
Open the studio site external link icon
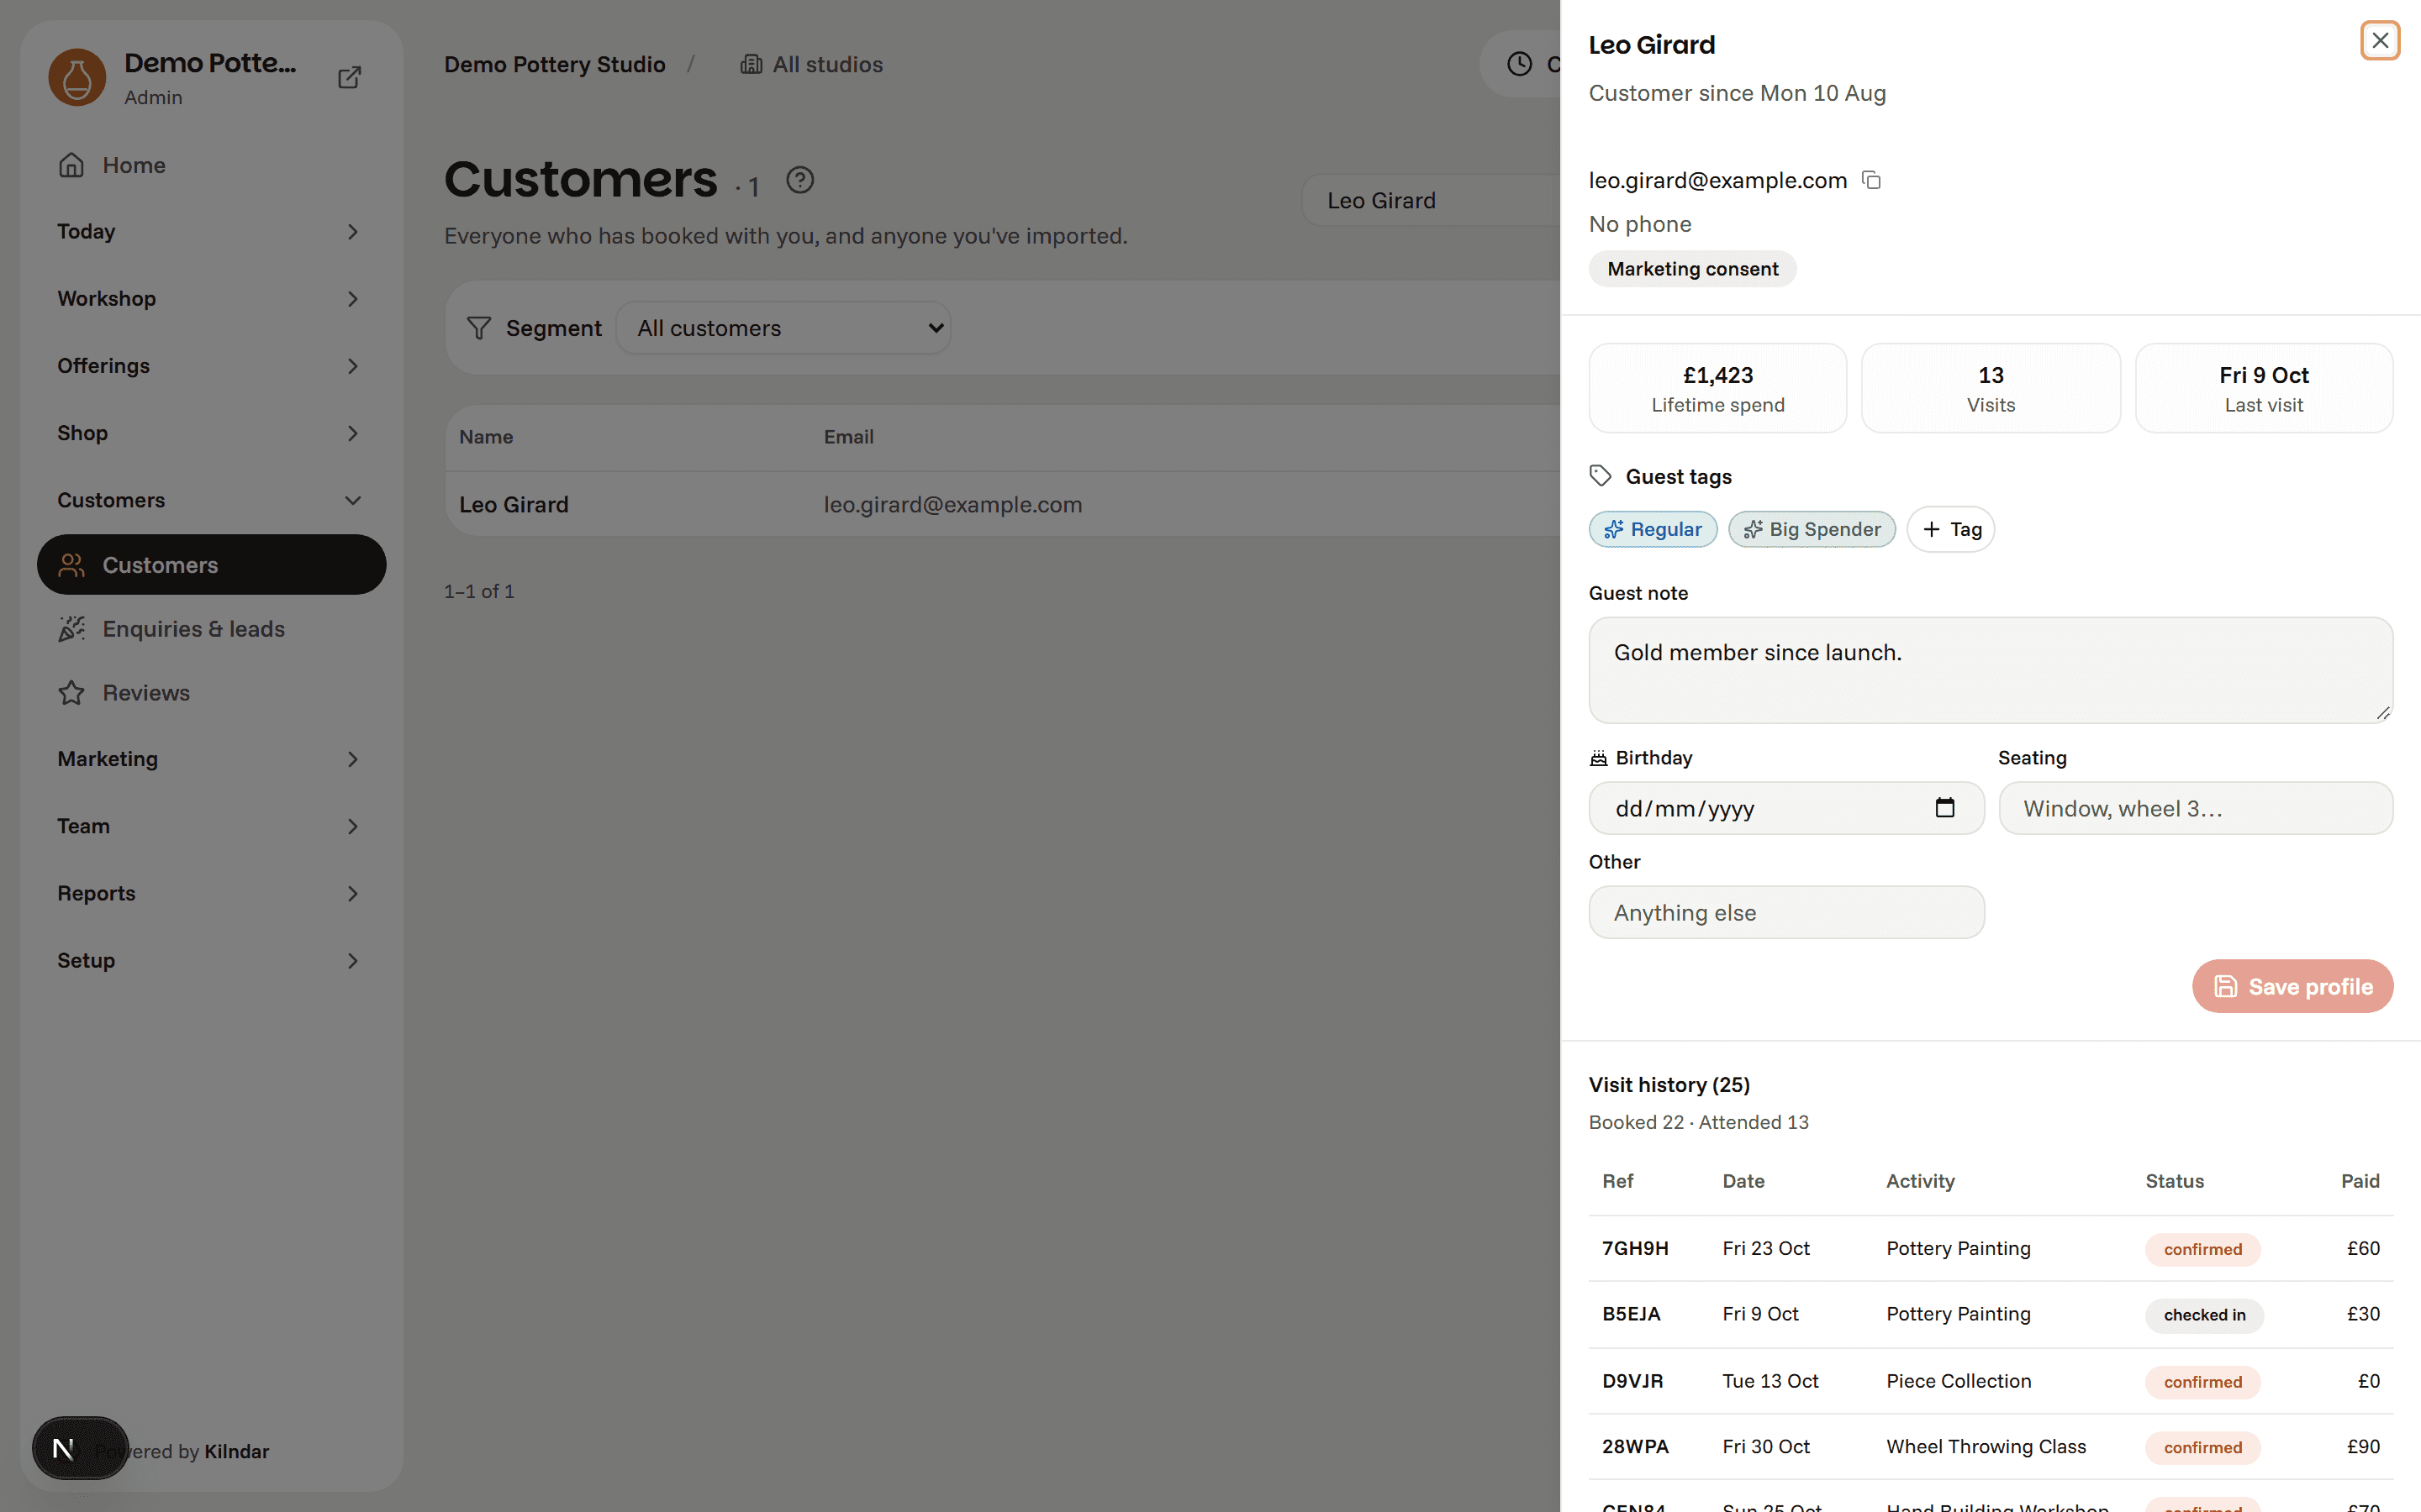coord(349,77)
